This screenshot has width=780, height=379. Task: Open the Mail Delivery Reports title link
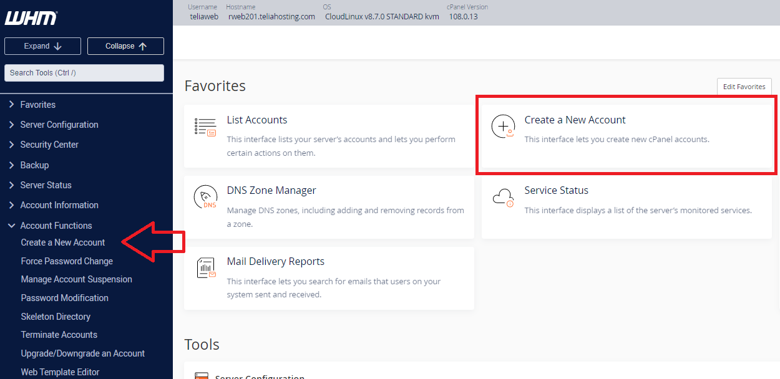[x=276, y=261]
